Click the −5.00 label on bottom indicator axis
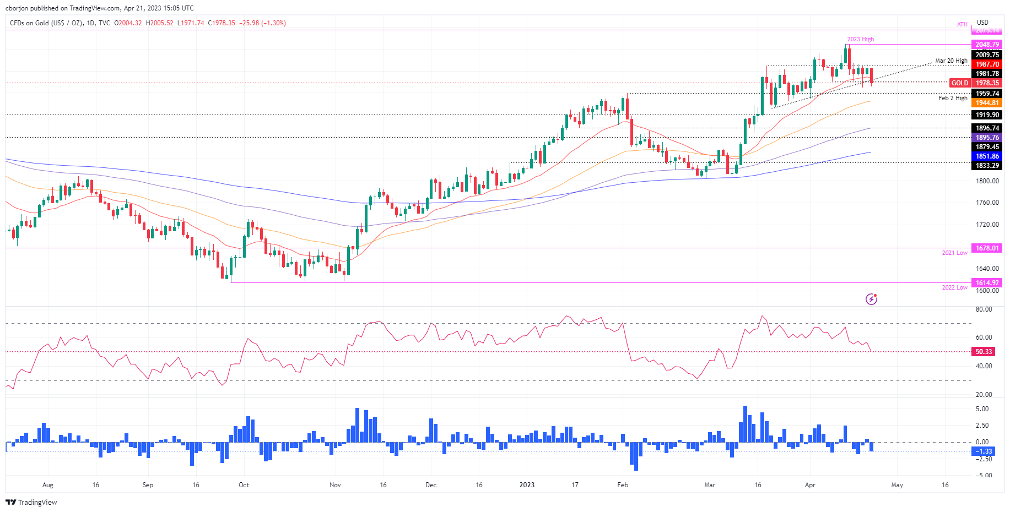 983,476
